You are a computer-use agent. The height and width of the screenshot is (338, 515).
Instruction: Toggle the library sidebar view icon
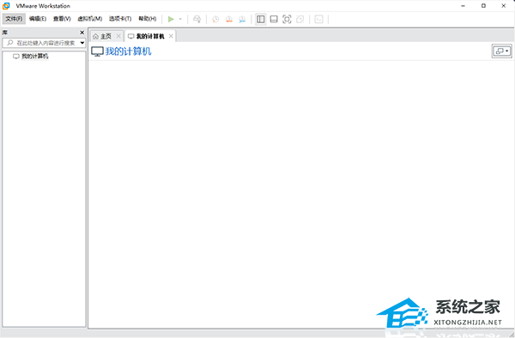260,19
